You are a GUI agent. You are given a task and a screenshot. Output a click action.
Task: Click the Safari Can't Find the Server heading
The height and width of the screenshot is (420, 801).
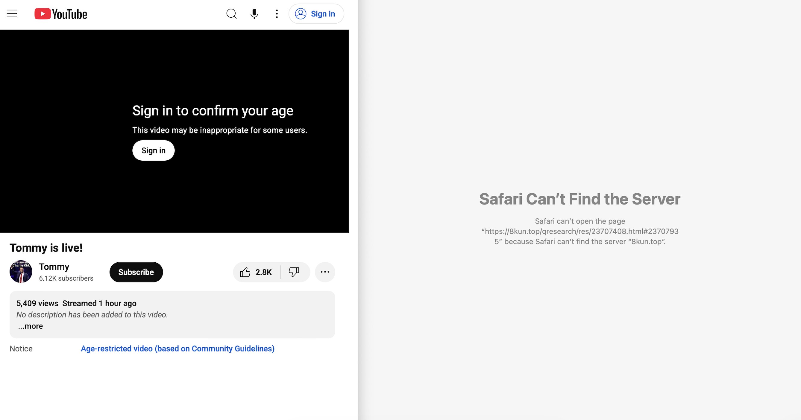pyautogui.click(x=579, y=199)
